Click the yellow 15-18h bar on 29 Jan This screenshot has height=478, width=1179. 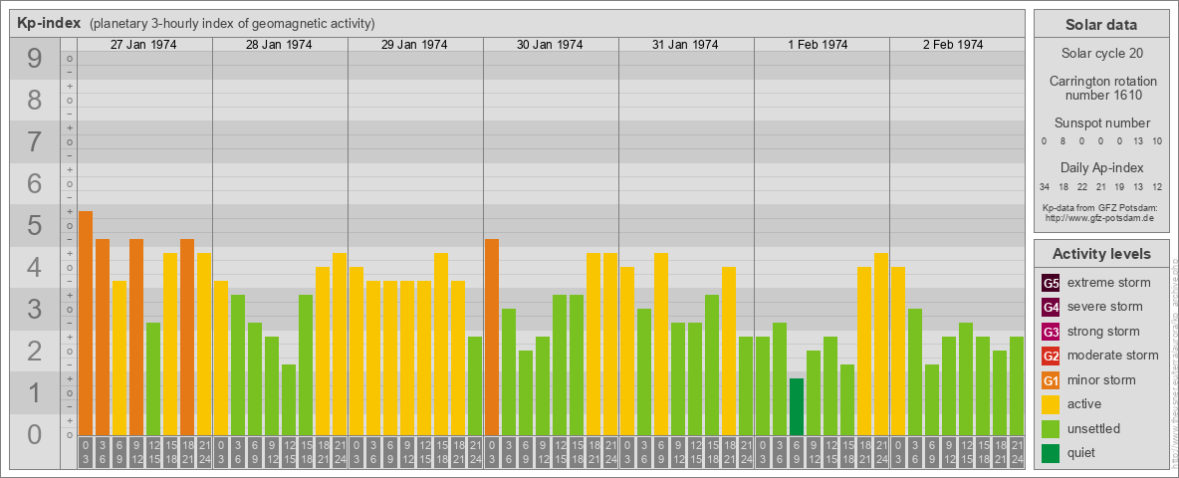point(441,345)
